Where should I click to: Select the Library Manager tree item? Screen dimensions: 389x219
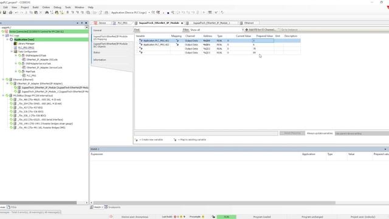click(26, 43)
